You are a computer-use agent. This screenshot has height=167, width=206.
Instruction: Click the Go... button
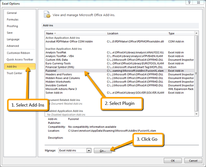pyautogui.click(x=103, y=150)
